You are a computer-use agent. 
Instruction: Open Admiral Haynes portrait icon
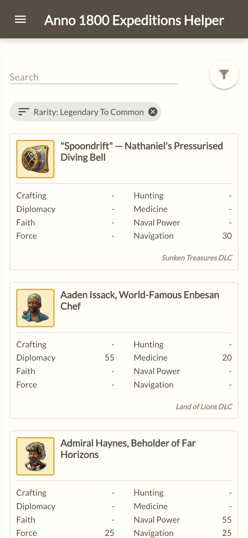point(35,456)
